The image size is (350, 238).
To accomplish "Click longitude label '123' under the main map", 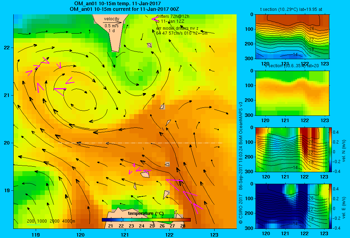I will (214, 234).
